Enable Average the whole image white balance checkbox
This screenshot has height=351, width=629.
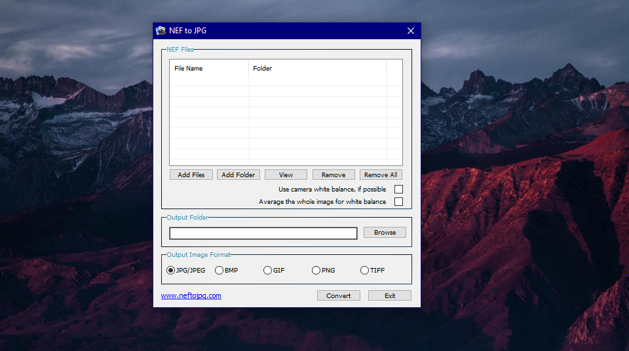[x=398, y=202]
